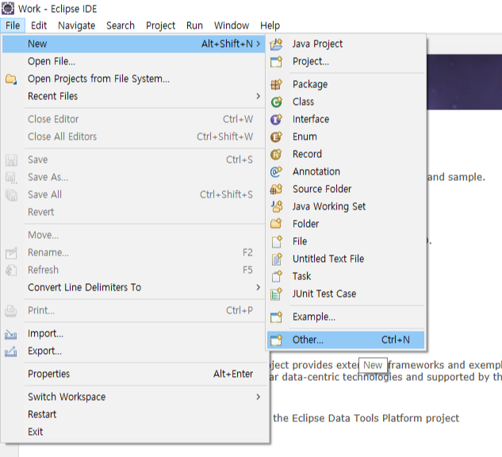Open the Search menu
The height and width of the screenshot is (457, 502).
121,25
